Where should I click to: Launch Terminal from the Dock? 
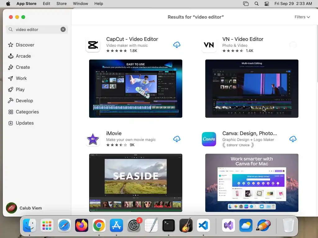click(x=169, y=225)
